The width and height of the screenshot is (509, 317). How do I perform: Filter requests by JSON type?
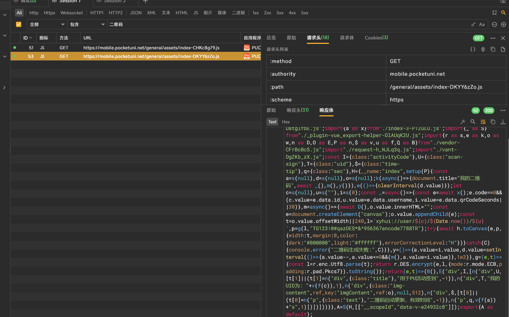click(x=136, y=13)
